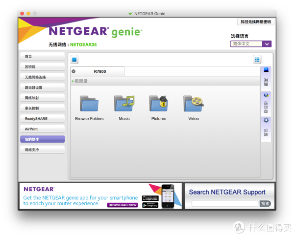Focus the NETGEAR Support search field
Viewport: 294px width, 236px height.
click(x=225, y=203)
